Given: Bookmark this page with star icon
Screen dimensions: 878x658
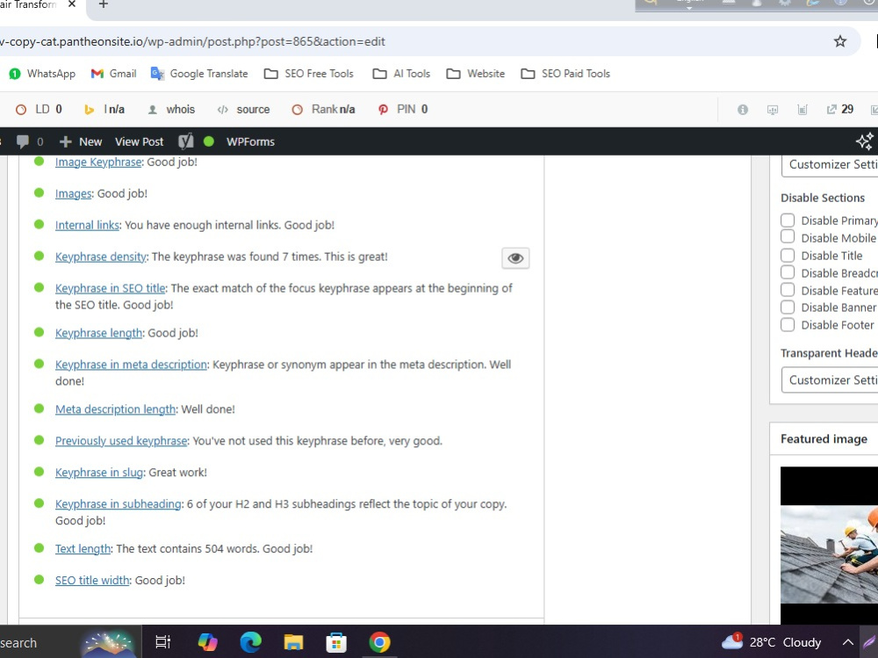Looking at the screenshot, I should point(840,41).
